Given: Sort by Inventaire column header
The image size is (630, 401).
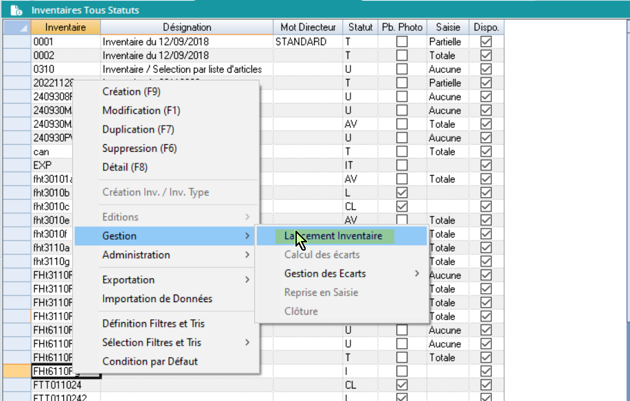Looking at the screenshot, I should coord(66,27).
